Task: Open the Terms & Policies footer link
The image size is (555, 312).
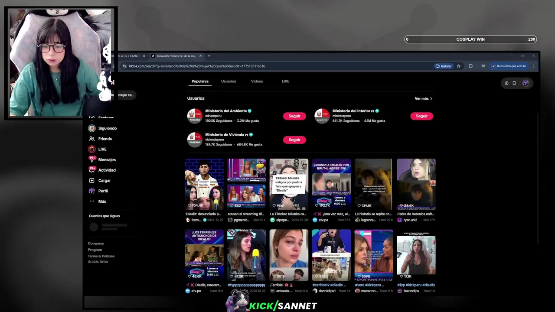Action: pyautogui.click(x=101, y=256)
